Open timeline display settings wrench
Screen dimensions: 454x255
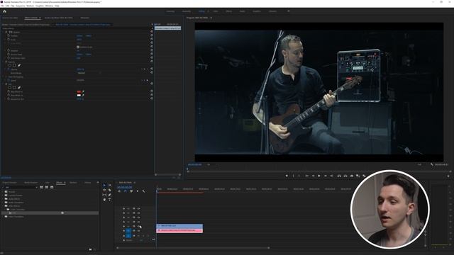click(143, 191)
